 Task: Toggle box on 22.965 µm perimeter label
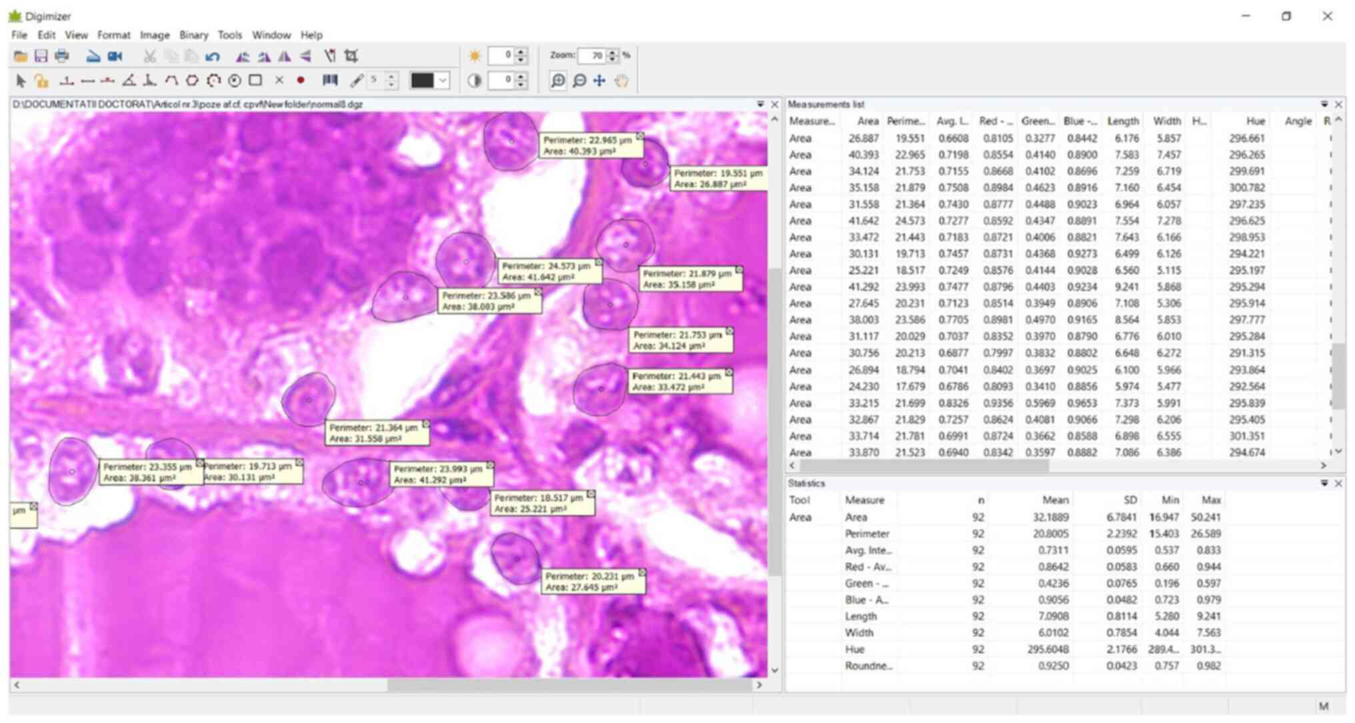pos(639,136)
